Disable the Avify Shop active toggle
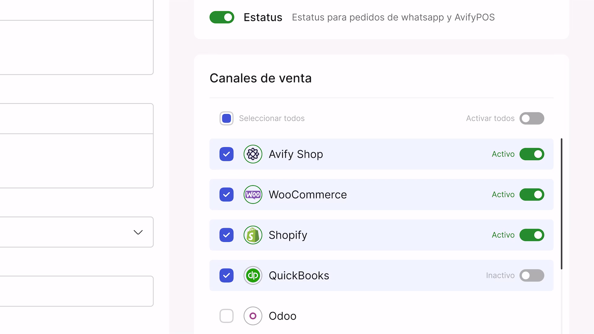Screen dimensions: 594x334 coord(532,154)
